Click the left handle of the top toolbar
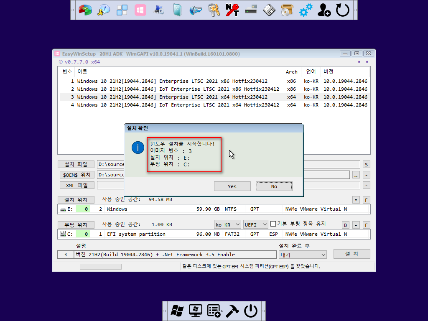 [73, 10]
